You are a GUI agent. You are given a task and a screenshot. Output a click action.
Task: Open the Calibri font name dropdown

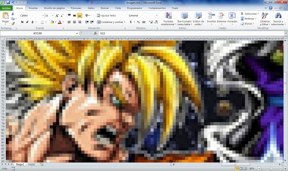tap(43, 16)
